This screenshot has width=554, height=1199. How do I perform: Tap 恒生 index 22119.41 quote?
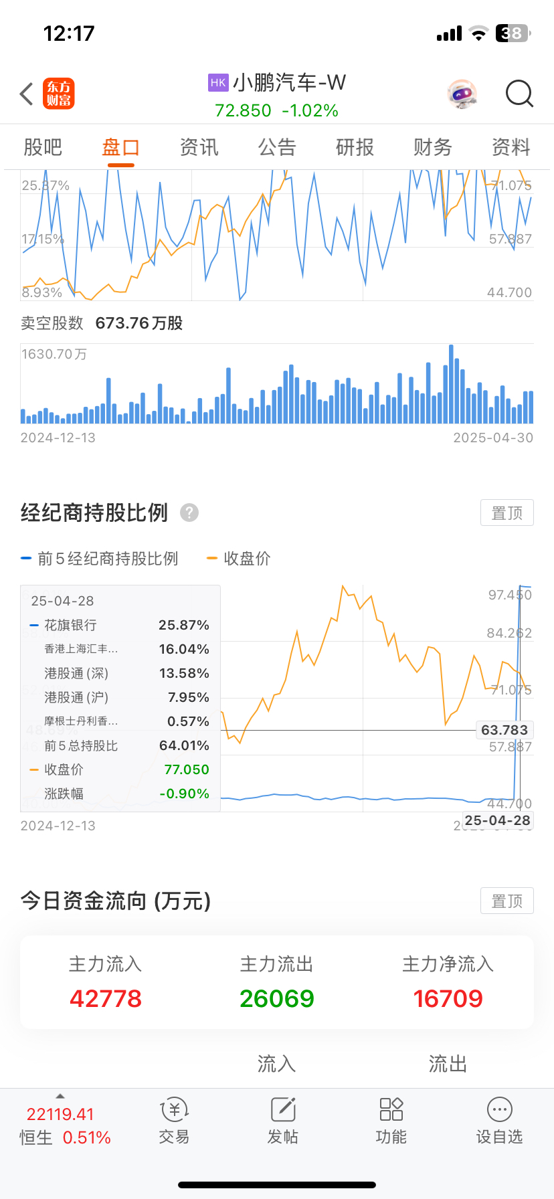(x=60, y=1114)
